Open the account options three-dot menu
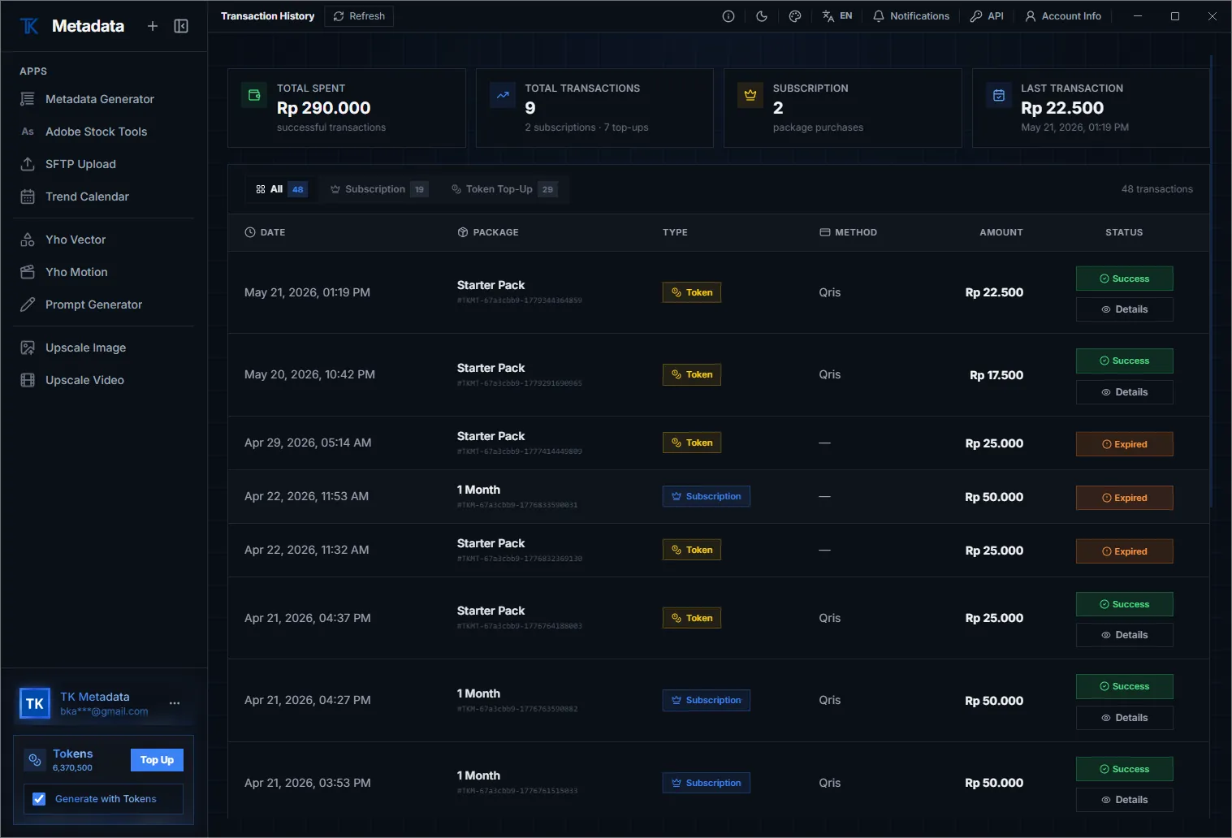This screenshot has height=838, width=1232. point(175,703)
